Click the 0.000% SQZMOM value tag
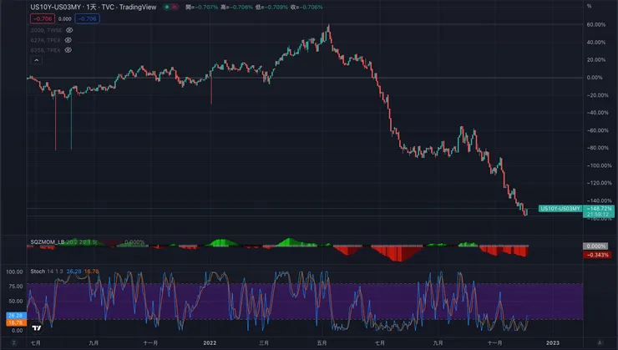 coord(595,246)
